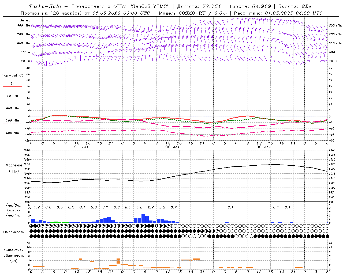Click the precipitation value "2.3"
This screenshot has height=274, width=343.
click(x=162, y=207)
